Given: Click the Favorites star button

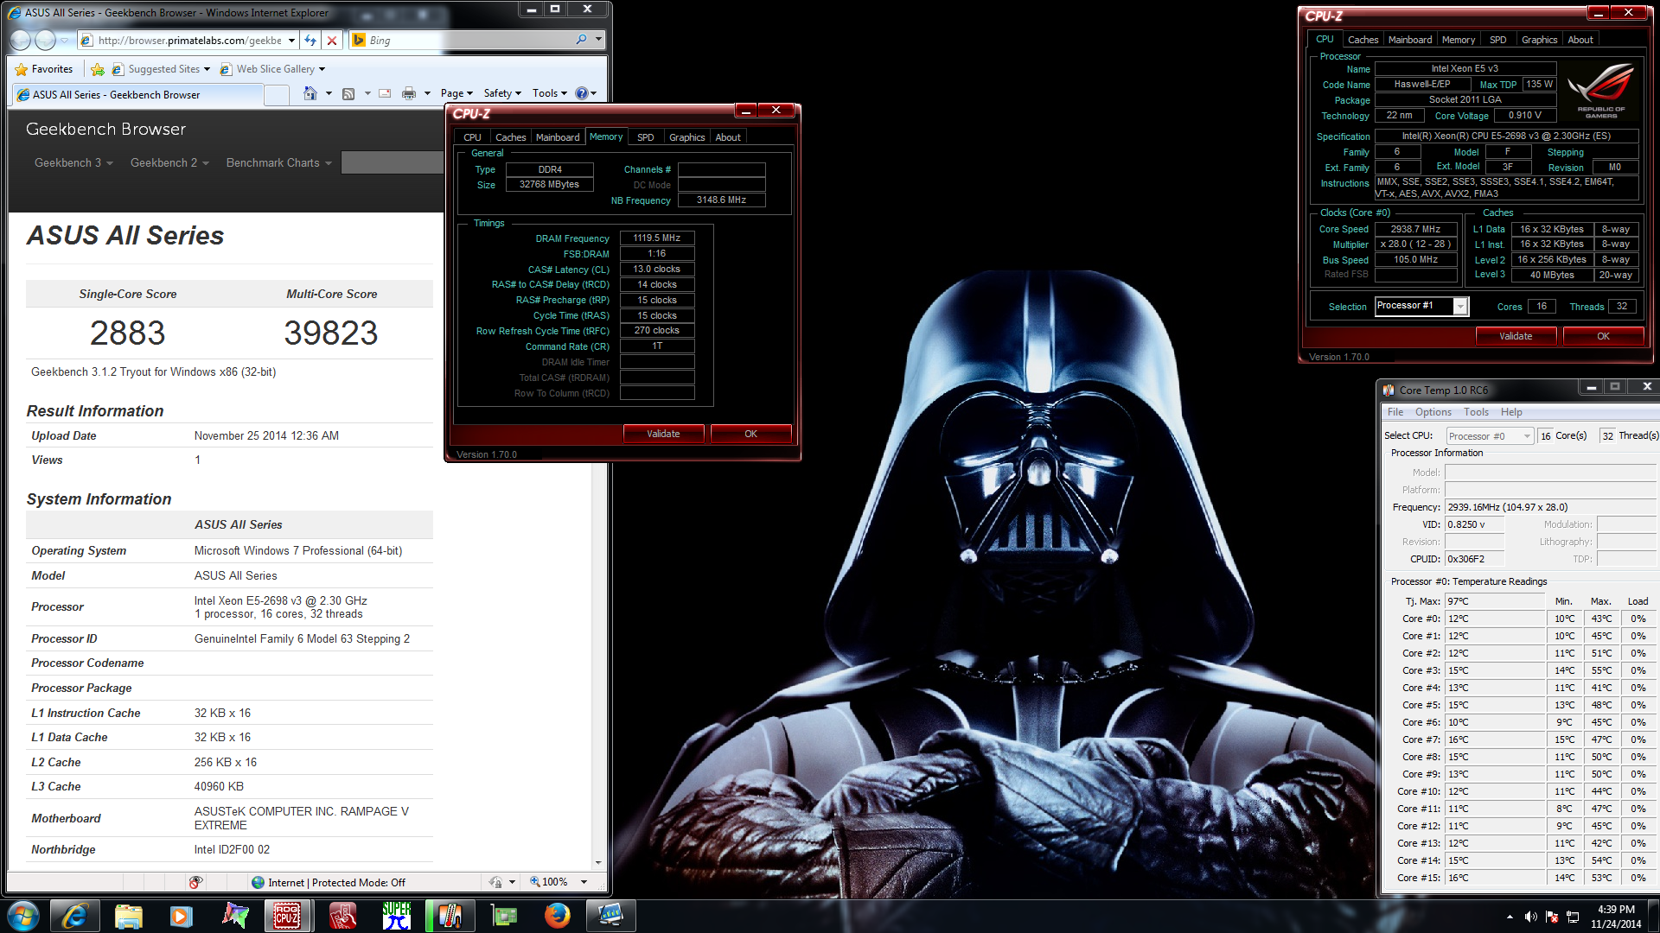Looking at the screenshot, I should point(44,69).
